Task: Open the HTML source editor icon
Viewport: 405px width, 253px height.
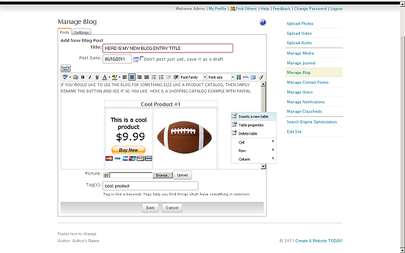Action: tap(246, 77)
